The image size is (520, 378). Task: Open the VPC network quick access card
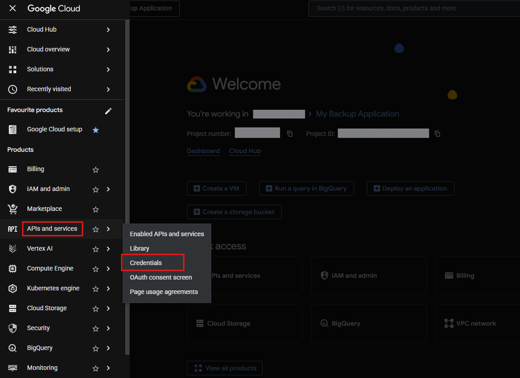478,323
